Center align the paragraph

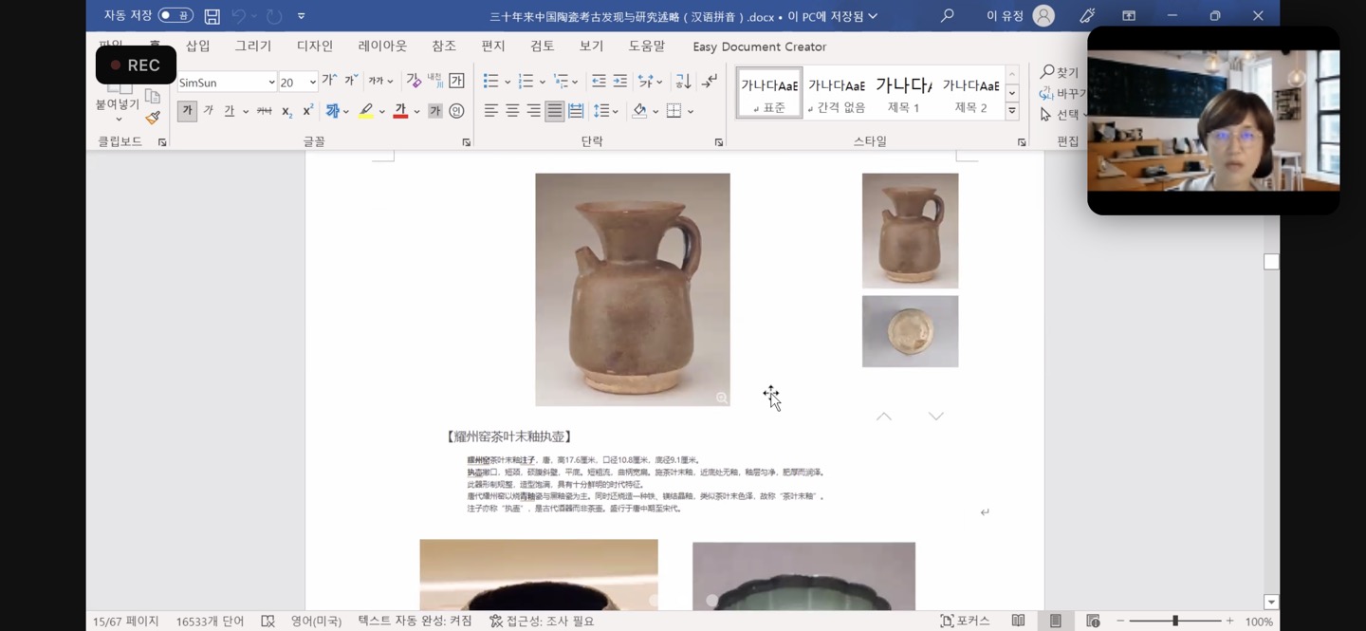[x=512, y=111]
